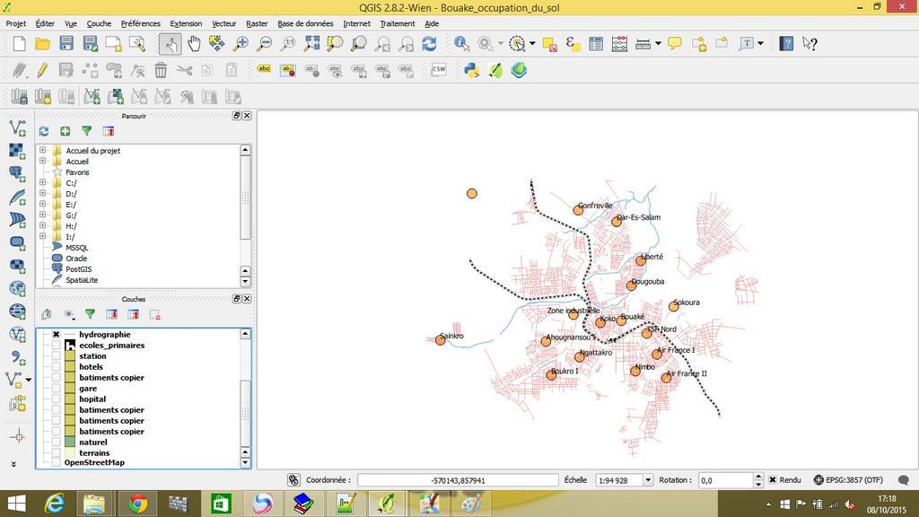
Task: Click Add Delimited Text Layer comma icon
Action: pyautogui.click(x=17, y=357)
